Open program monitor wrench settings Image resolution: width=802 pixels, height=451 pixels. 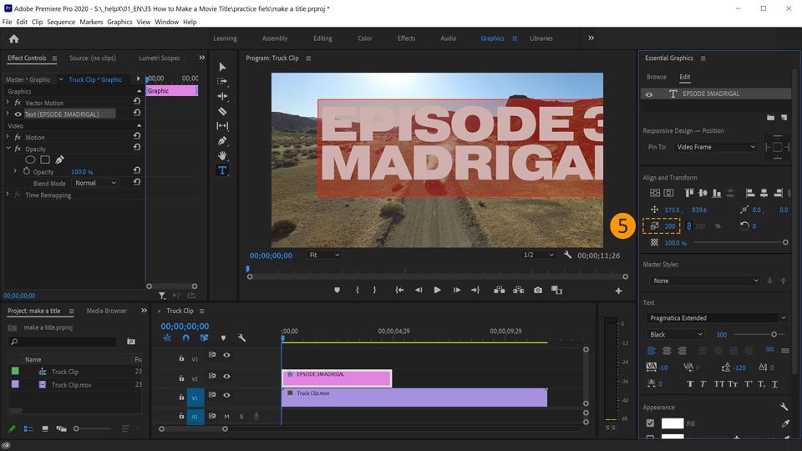(x=567, y=255)
